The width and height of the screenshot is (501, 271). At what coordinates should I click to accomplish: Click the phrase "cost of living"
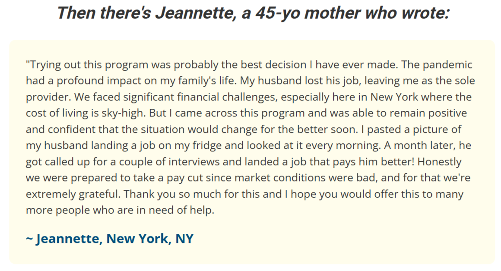click(x=54, y=113)
